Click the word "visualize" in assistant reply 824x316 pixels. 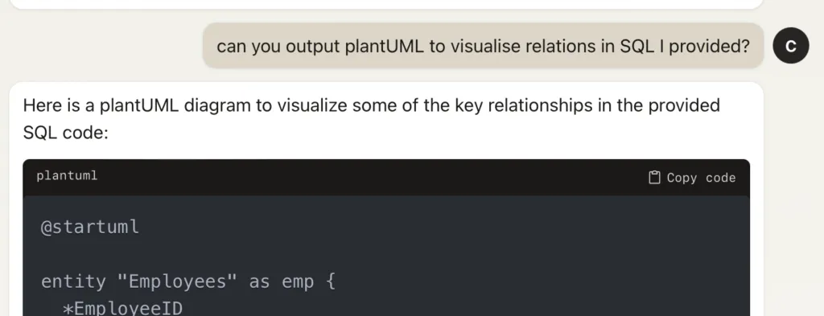(312, 105)
